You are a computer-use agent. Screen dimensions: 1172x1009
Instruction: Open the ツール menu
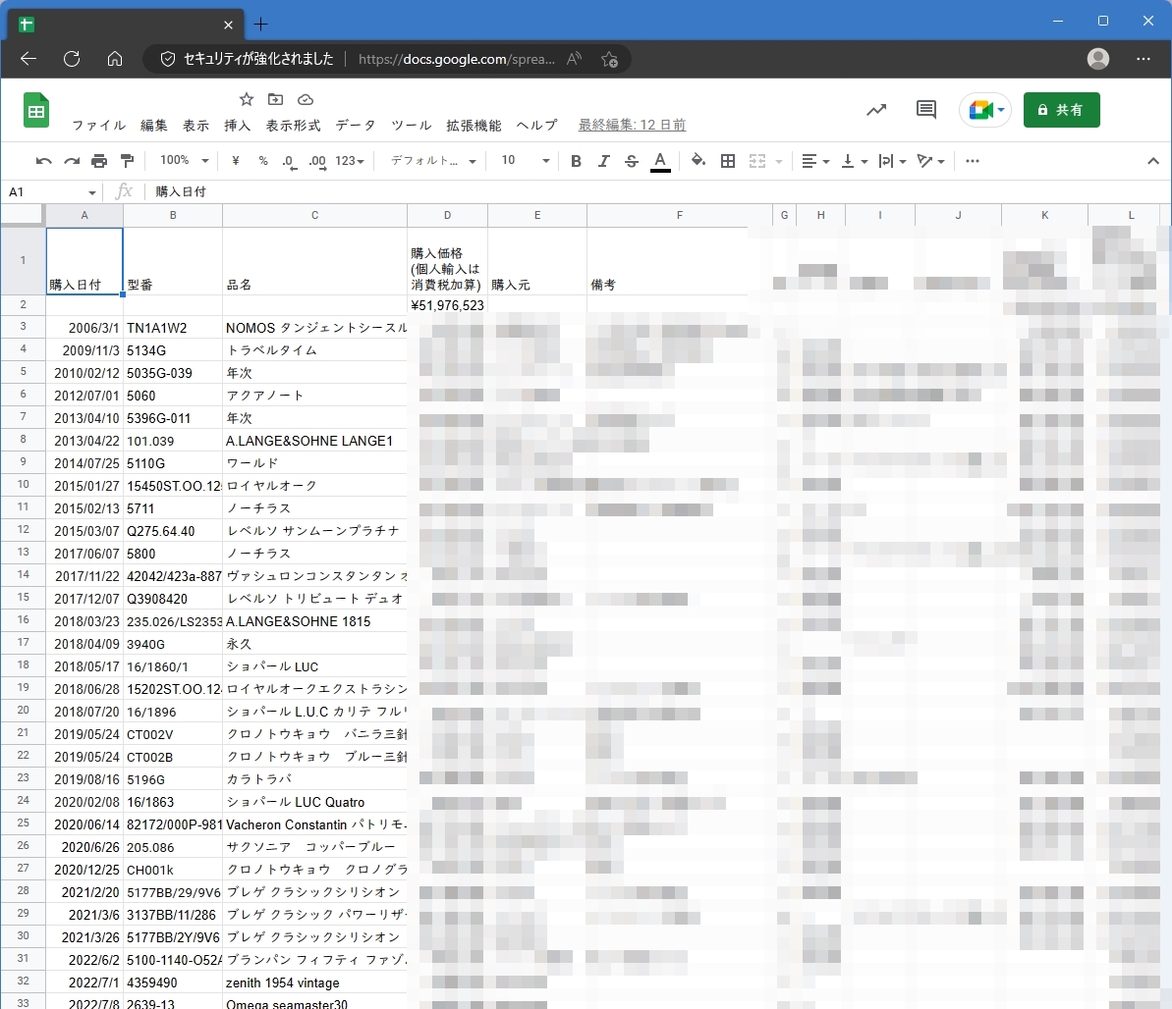(412, 126)
